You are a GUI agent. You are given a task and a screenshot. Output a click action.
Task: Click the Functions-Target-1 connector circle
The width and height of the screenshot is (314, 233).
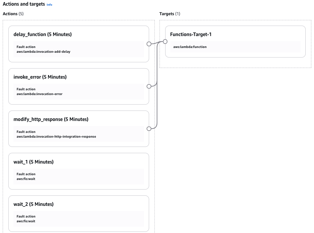(165, 41)
